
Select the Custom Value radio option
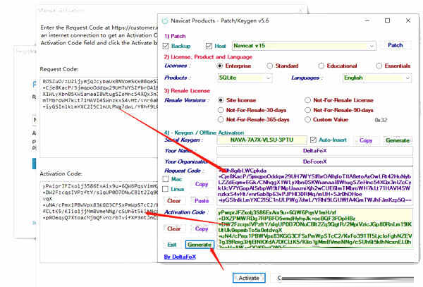(x=307, y=119)
